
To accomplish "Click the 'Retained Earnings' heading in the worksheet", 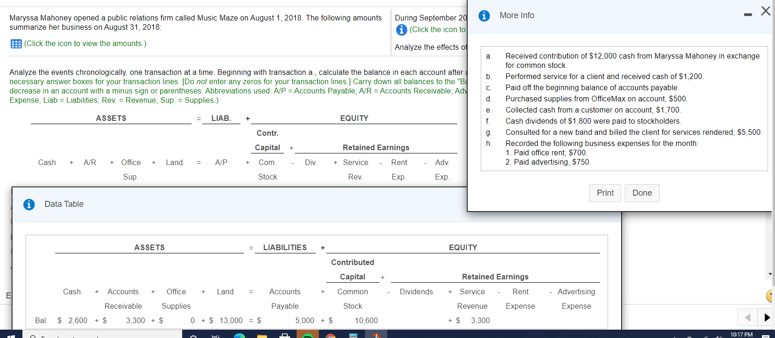I will coord(376,147).
